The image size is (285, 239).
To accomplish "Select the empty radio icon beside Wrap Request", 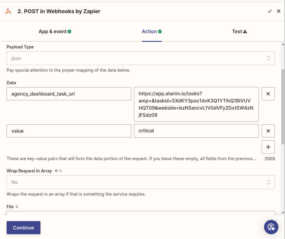I will 61,171.
